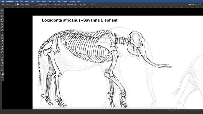Screen dimensions: 203x114
Task: Select the Brush tool in toolbox
Action: pyautogui.click(x=2, y=33)
